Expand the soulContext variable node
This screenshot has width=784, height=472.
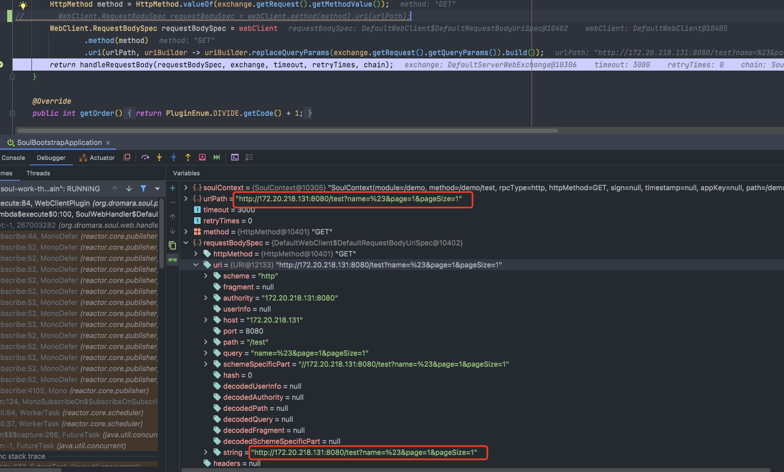(186, 187)
